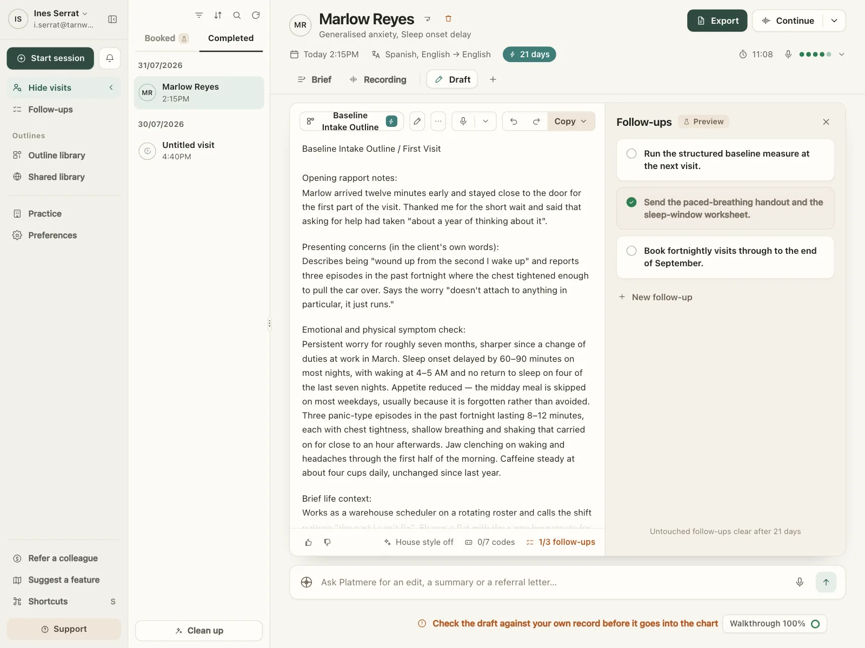Click the lightning badge on Baseline Intake Outline

pos(391,122)
